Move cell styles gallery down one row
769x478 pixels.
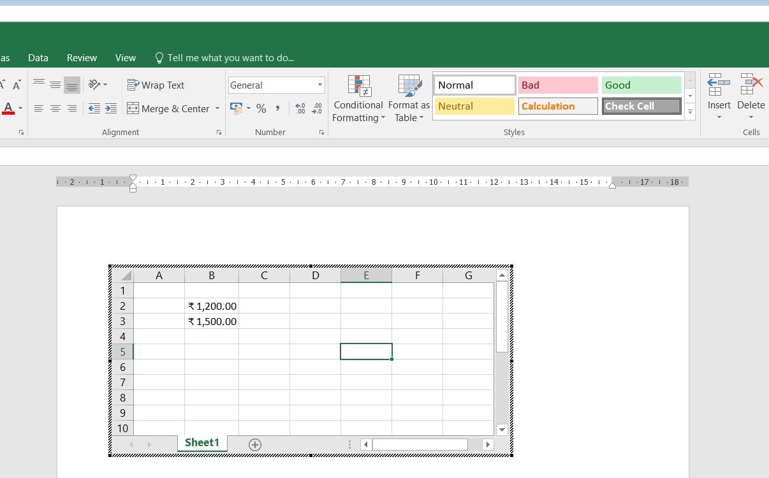coord(690,96)
